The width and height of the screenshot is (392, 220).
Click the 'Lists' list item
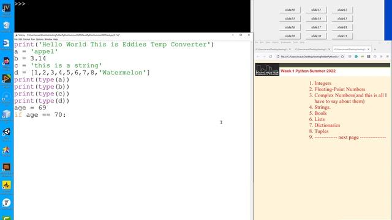click(320, 119)
